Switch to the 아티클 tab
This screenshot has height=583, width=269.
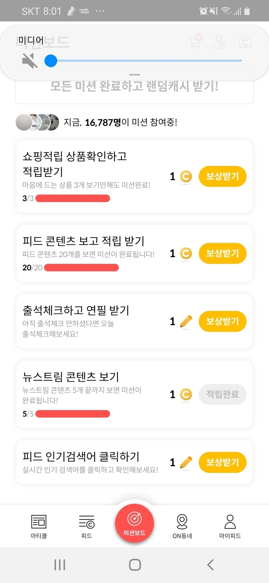tap(39, 526)
